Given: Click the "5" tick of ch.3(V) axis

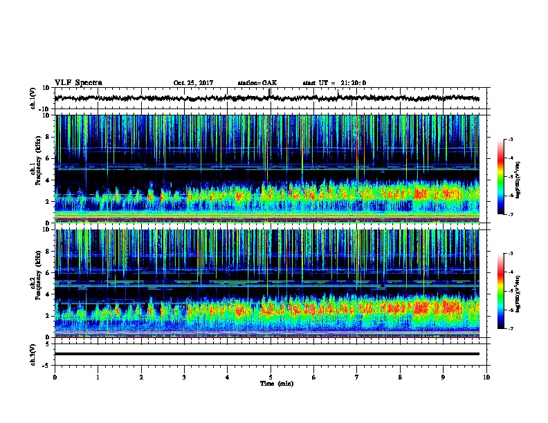Looking at the screenshot, I should (x=48, y=344).
